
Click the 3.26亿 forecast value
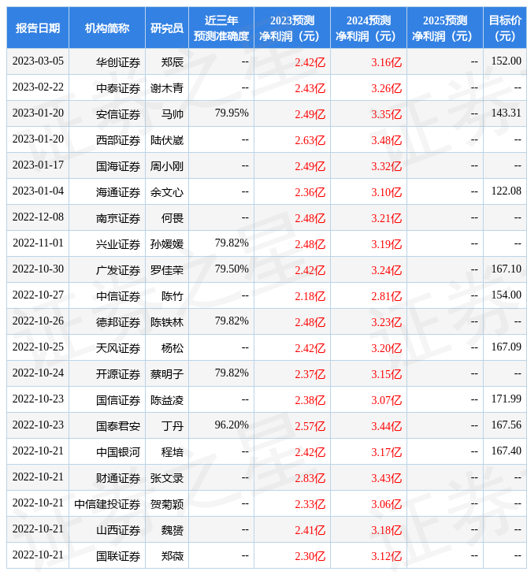[386, 88]
